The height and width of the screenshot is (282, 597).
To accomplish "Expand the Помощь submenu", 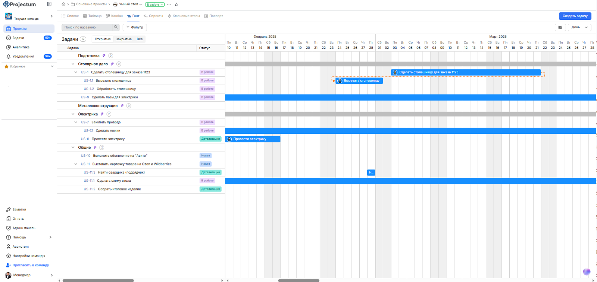I will click(50, 237).
